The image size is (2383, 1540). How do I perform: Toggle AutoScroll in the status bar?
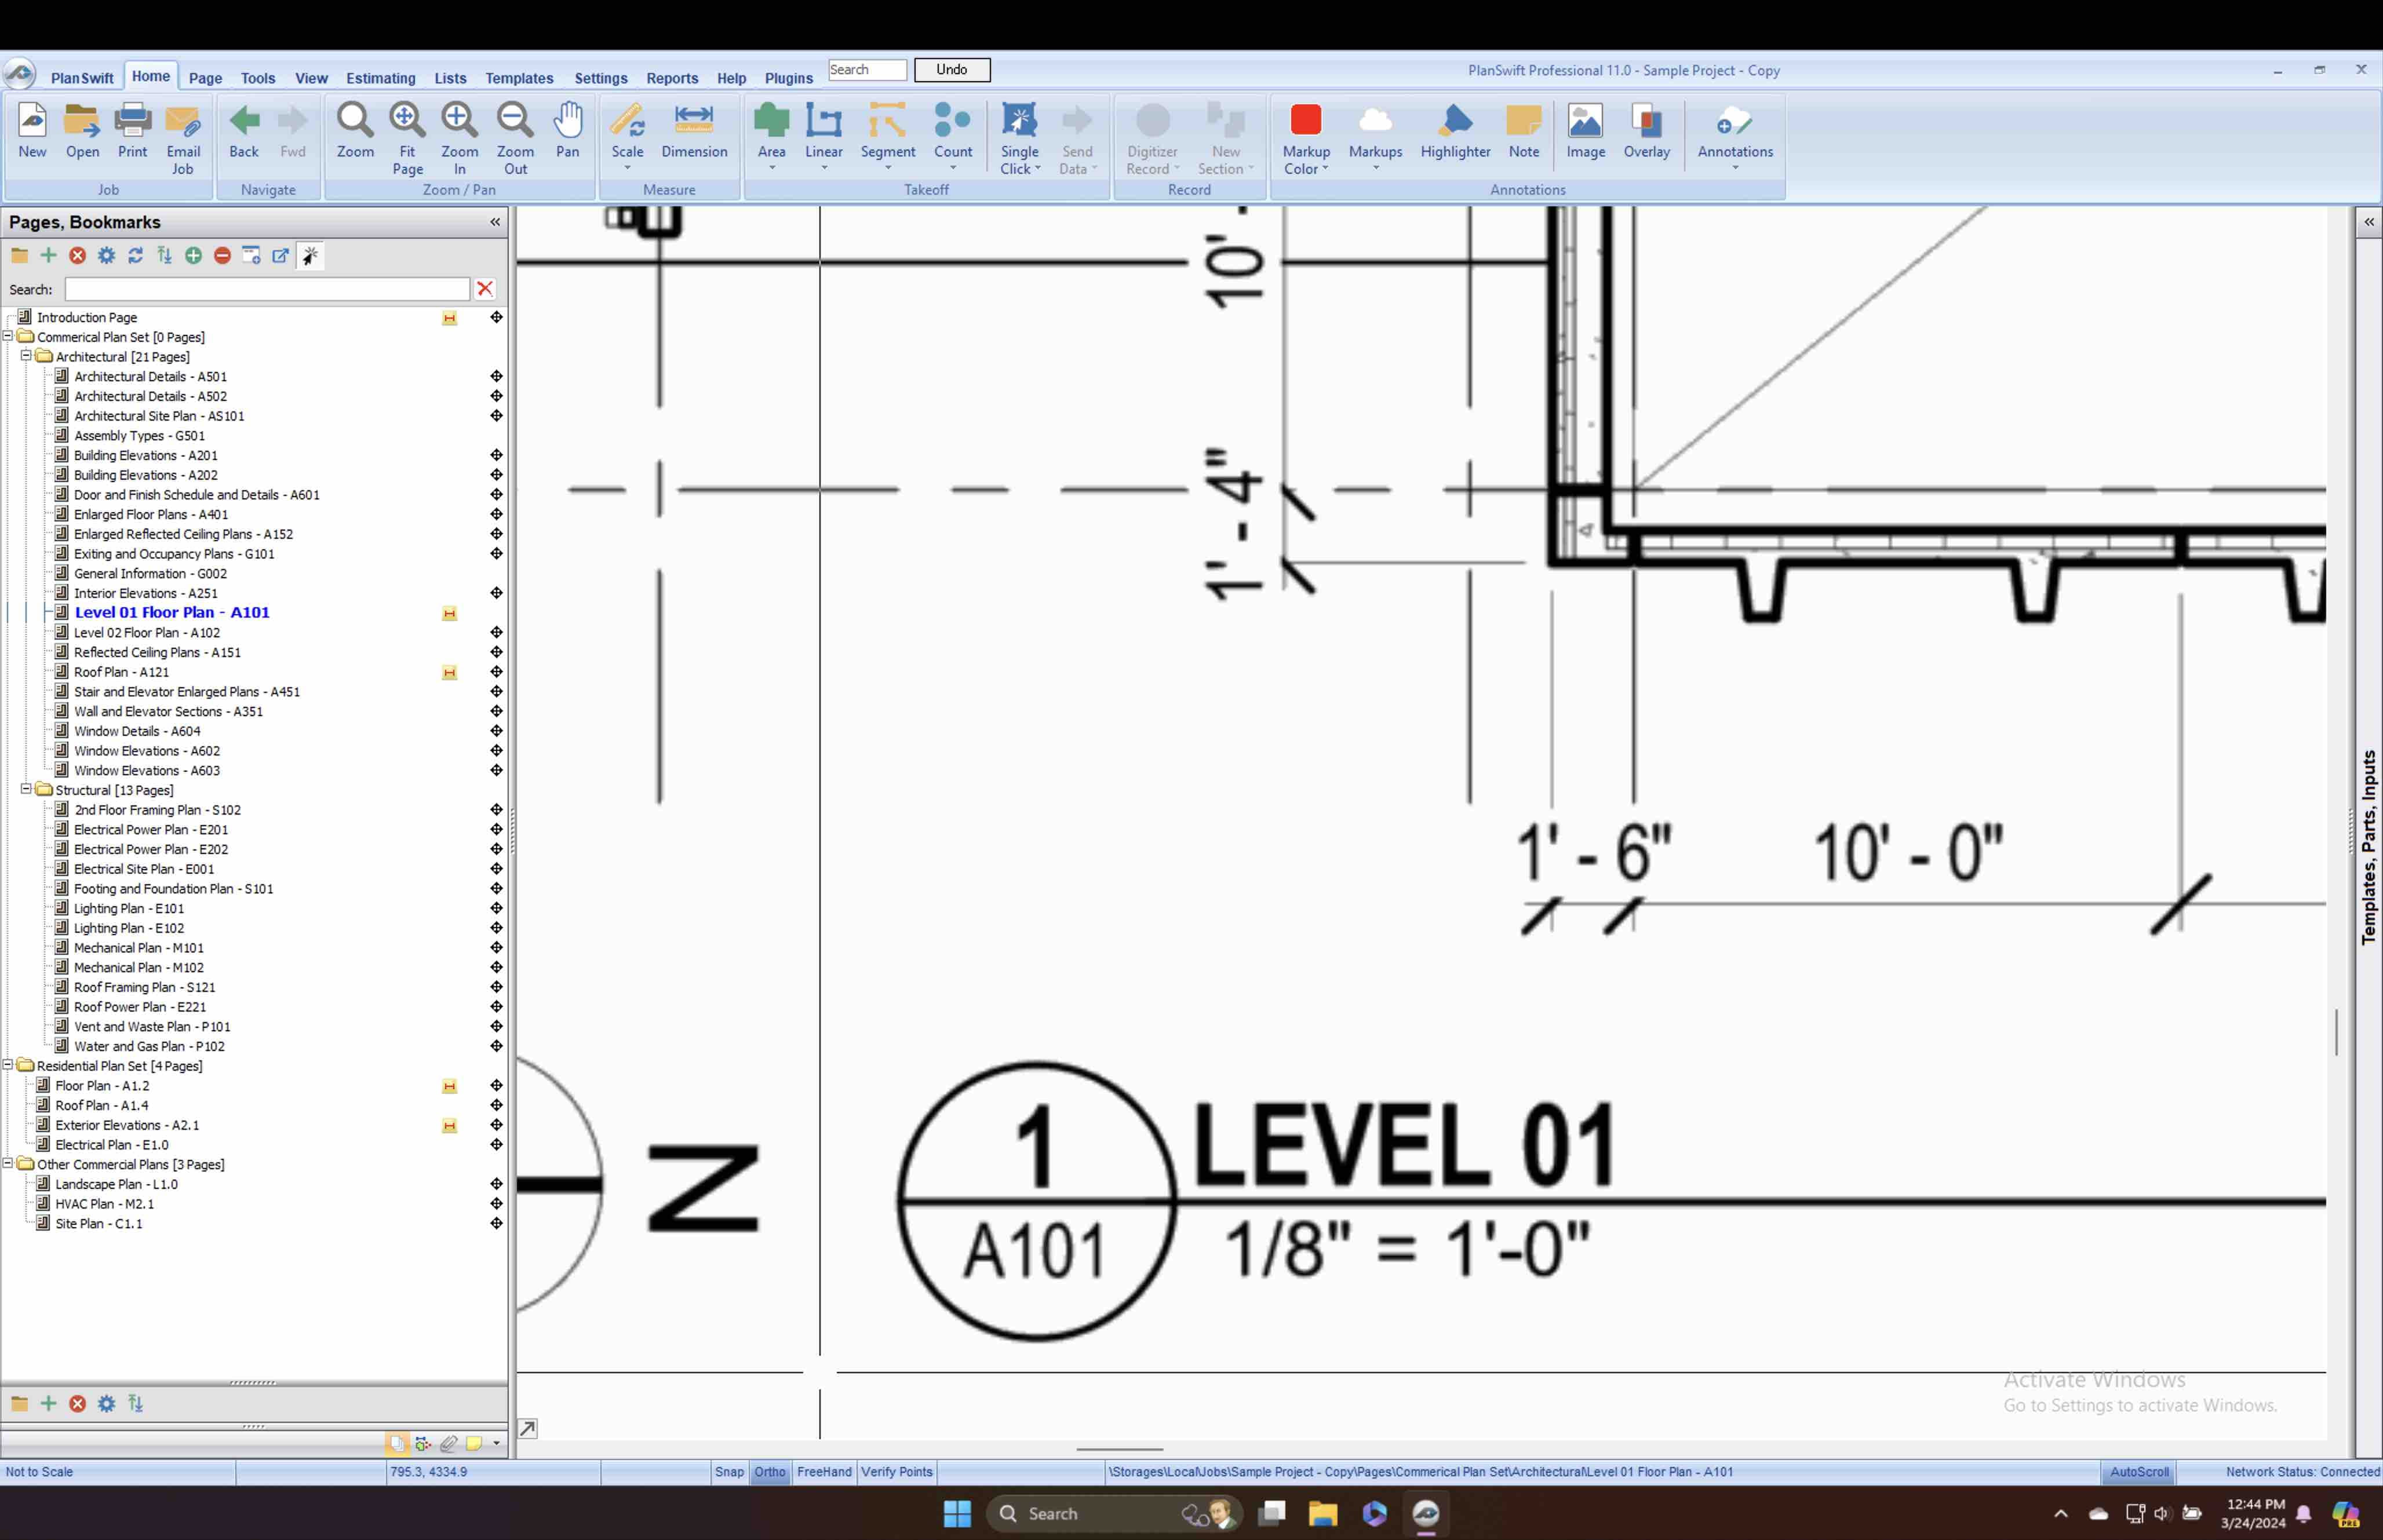coord(2138,1471)
